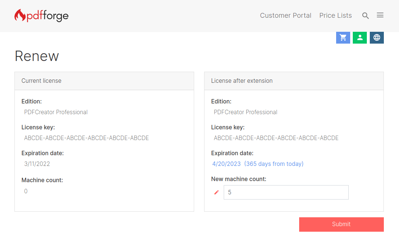
Task: Click Edition label in Current license
Action: (x=31, y=101)
